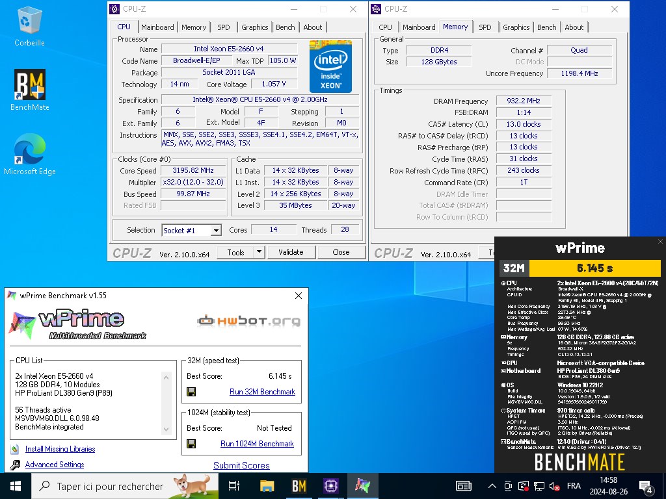Click Install Missing Libraries link
Image resolution: width=666 pixels, height=499 pixels.
[60, 449]
